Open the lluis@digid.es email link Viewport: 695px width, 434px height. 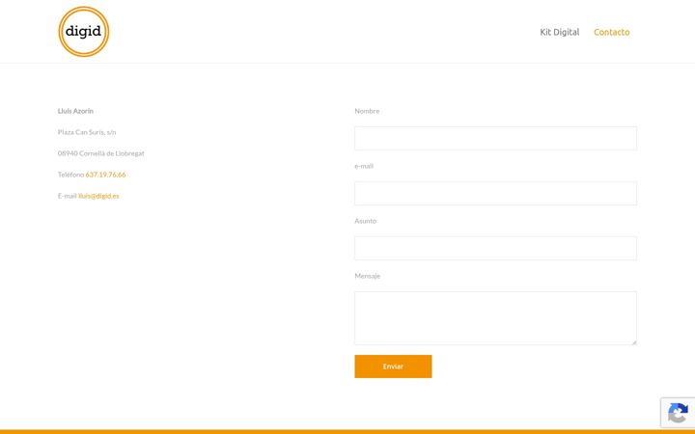pos(98,196)
